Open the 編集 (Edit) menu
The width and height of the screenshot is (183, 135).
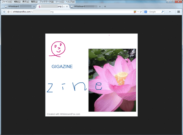[17, 2]
